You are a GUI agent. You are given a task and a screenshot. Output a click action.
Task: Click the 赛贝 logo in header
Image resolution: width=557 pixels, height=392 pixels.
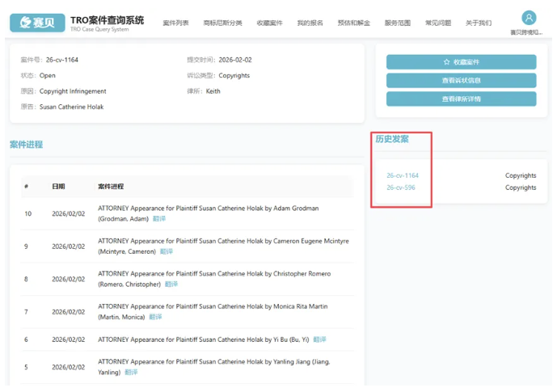37,22
